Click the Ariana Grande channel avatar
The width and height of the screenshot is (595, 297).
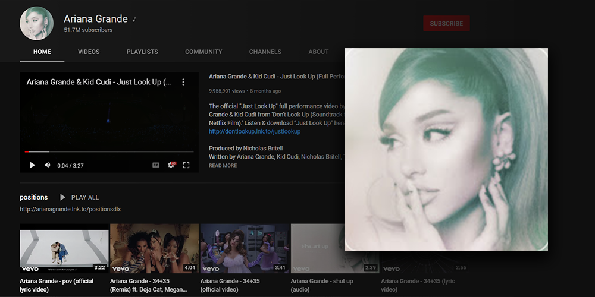click(x=36, y=23)
